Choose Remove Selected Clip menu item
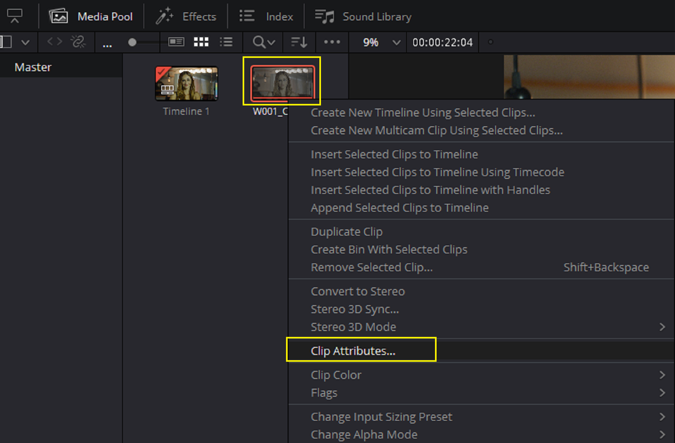The width and height of the screenshot is (675, 443). [482, 267]
